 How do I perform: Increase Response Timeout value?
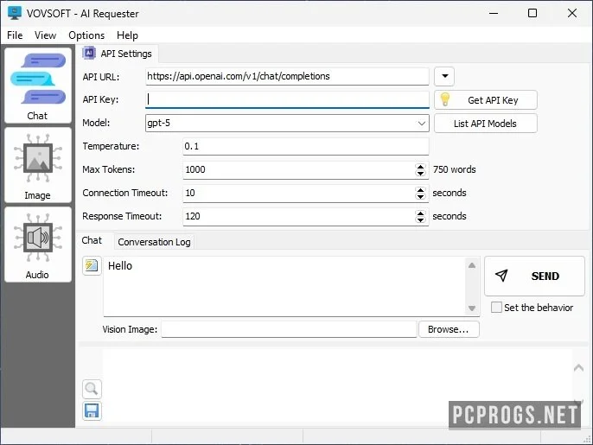click(x=420, y=213)
